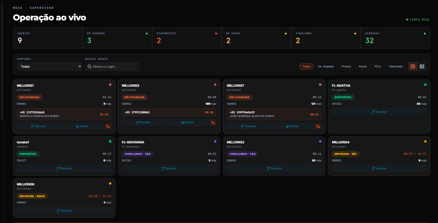Click the EM PAUSA · AGUA status badge
Image resolution: width=438 pixels, height=223 pixels.
point(32,196)
